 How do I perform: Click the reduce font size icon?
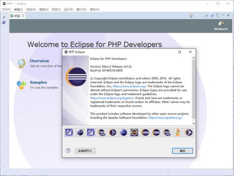[207, 16]
